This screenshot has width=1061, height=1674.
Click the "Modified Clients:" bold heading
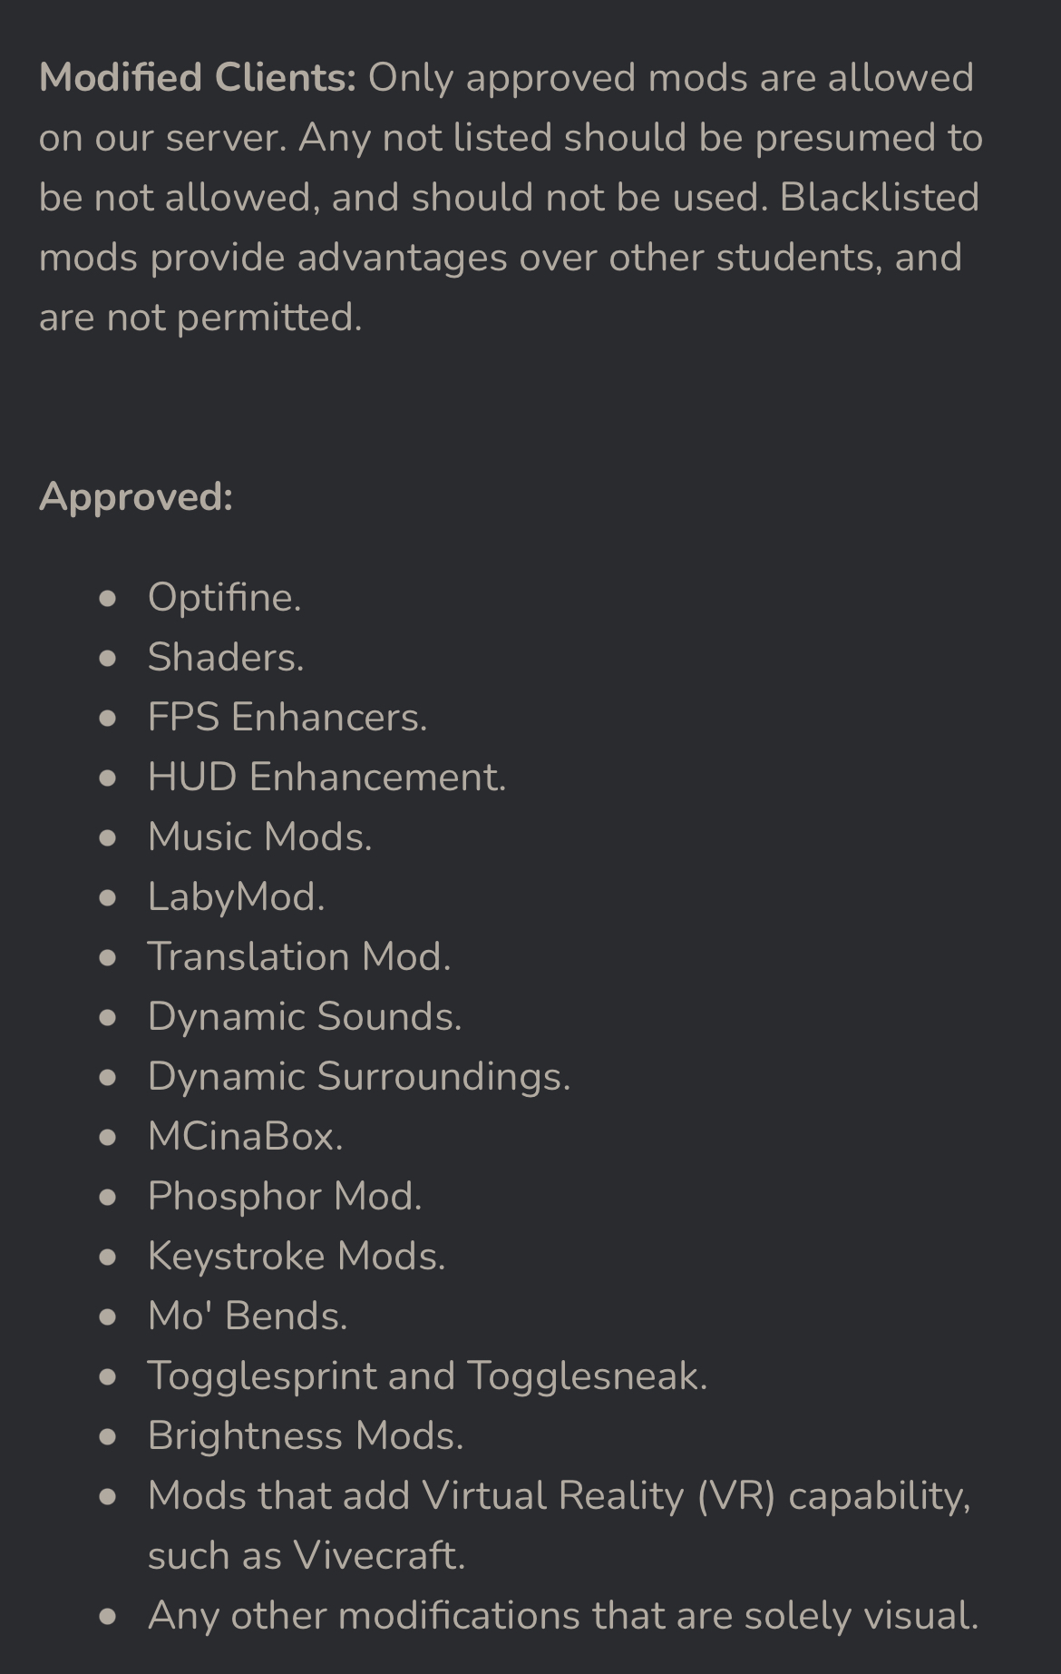point(198,78)
